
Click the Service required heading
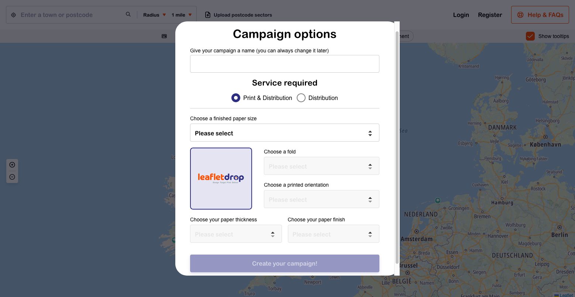click(x=285, y=83)
